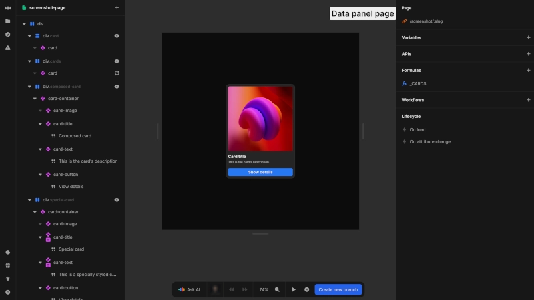Click the redo forward icon in bottom toolbar
534x300 pixels.
click(x=245, y=289)
